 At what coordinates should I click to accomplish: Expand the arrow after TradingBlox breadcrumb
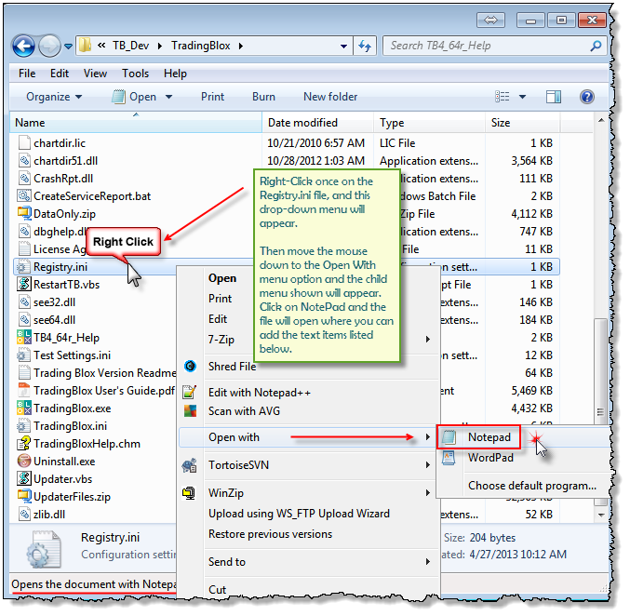pyautogui.click(x=241, y=46)
